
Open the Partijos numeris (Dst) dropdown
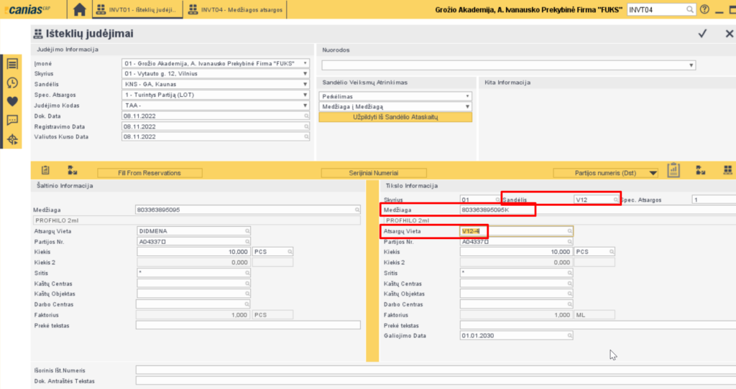[606, 173]
